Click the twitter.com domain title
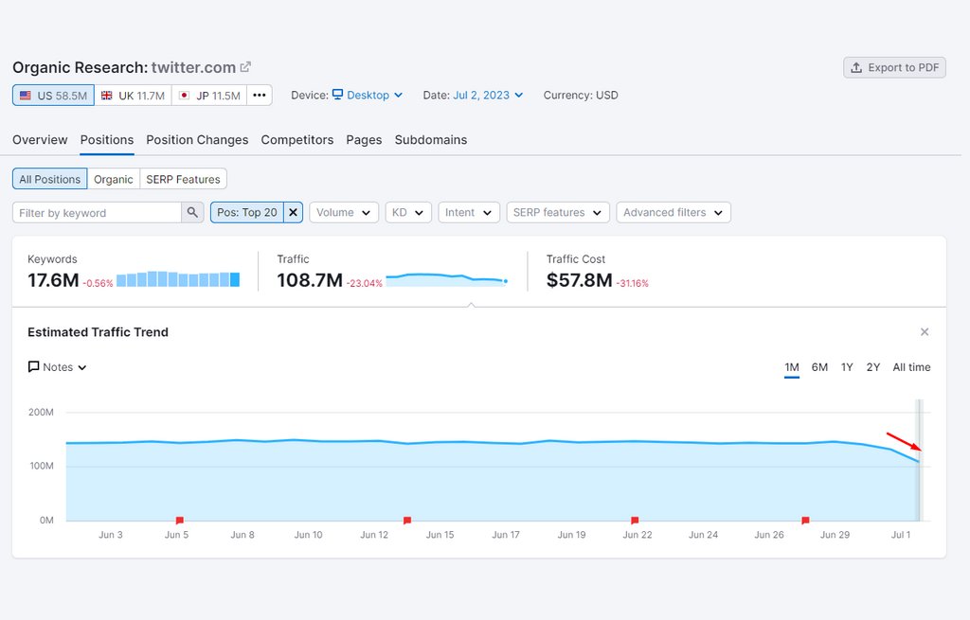 193,67
